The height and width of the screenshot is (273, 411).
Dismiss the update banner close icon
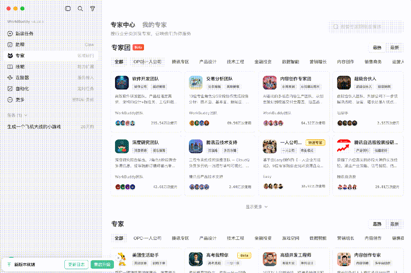point(118,258)
